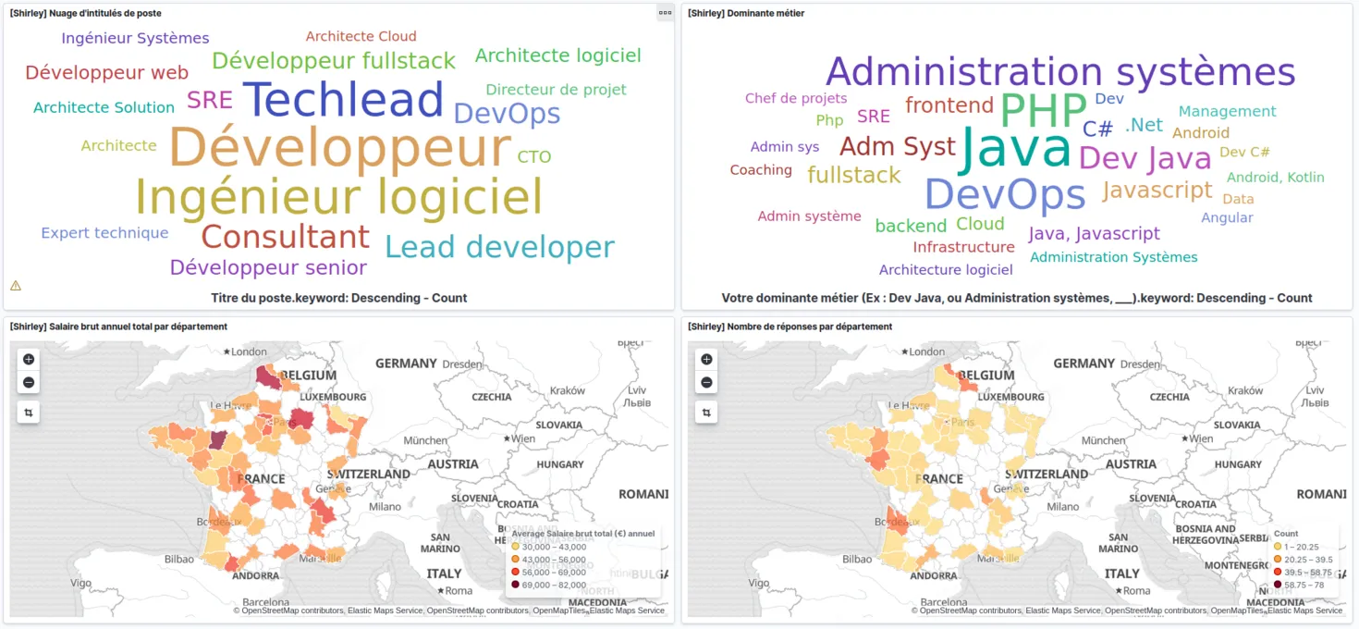The width and height of the screenshot is (1359, 629).
Task: Select the bounds filter tool on the salary map
Action: pos(28,412)
